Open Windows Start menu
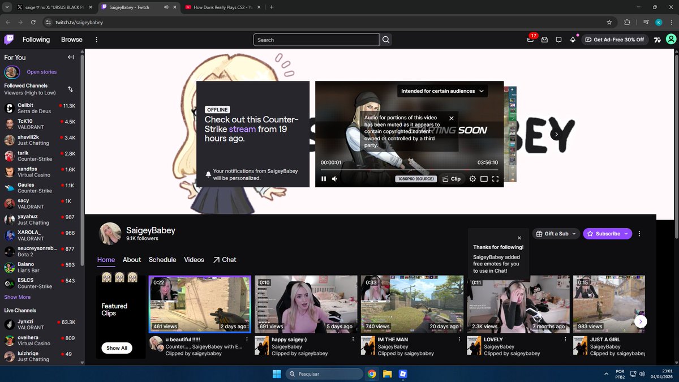 pyautogui.click(x=277, y=374)
